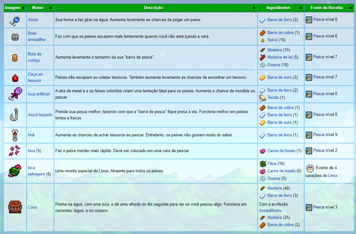Click the Gosma slime icon in Boia de cortiça row
Image resolution: width=356 pixels, height=234 pixels.
[x=263, y=65]
